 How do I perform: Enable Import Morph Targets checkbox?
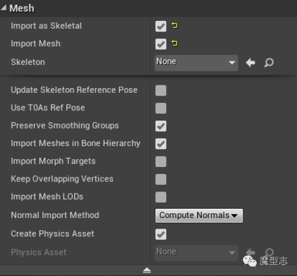(x=161, y=161)
